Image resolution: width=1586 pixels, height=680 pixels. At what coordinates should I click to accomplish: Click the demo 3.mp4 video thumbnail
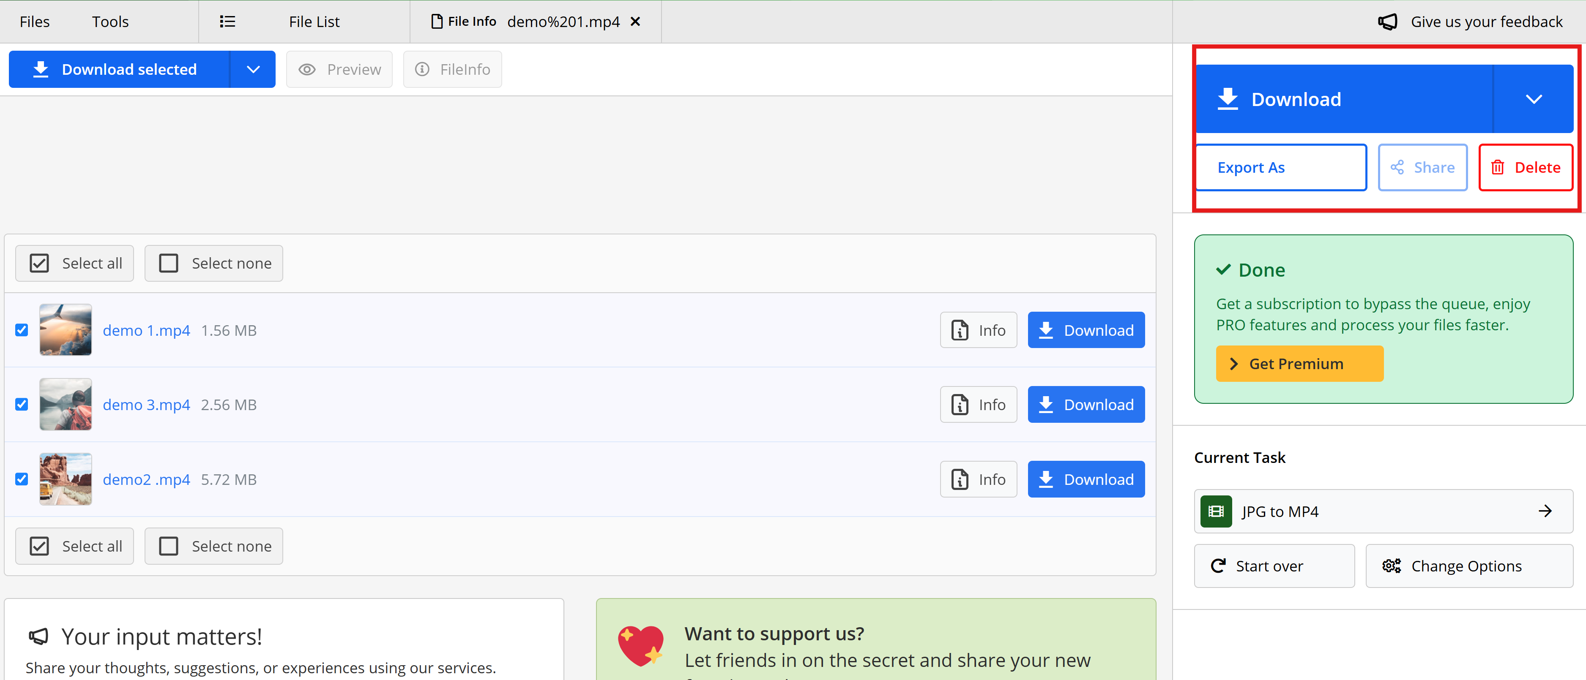tap(65, 405)
